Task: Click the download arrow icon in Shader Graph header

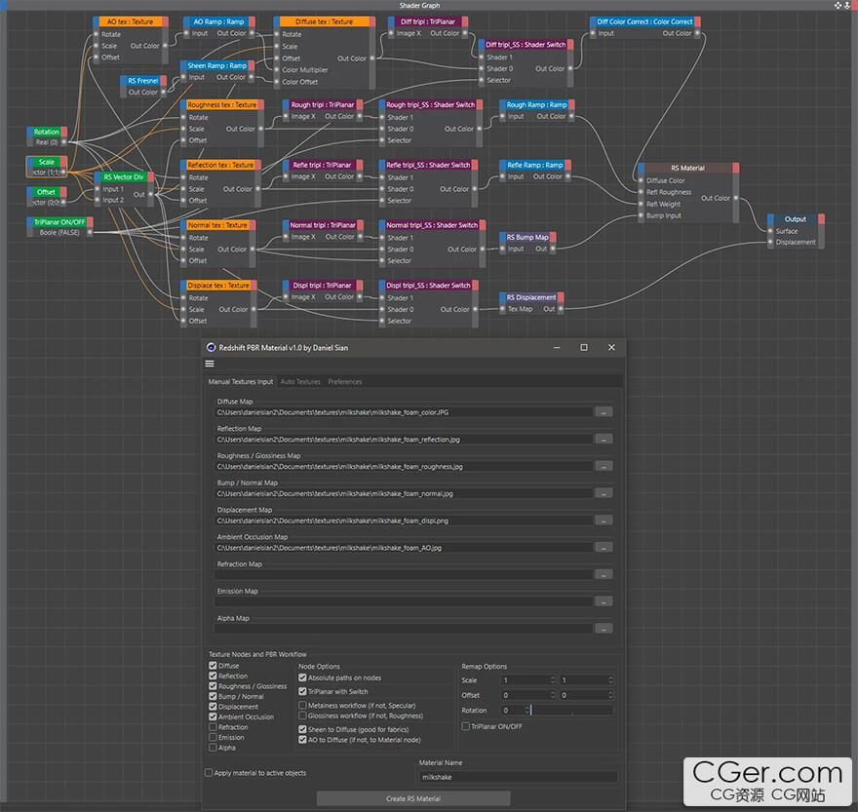Action: [x=847, y=5]
